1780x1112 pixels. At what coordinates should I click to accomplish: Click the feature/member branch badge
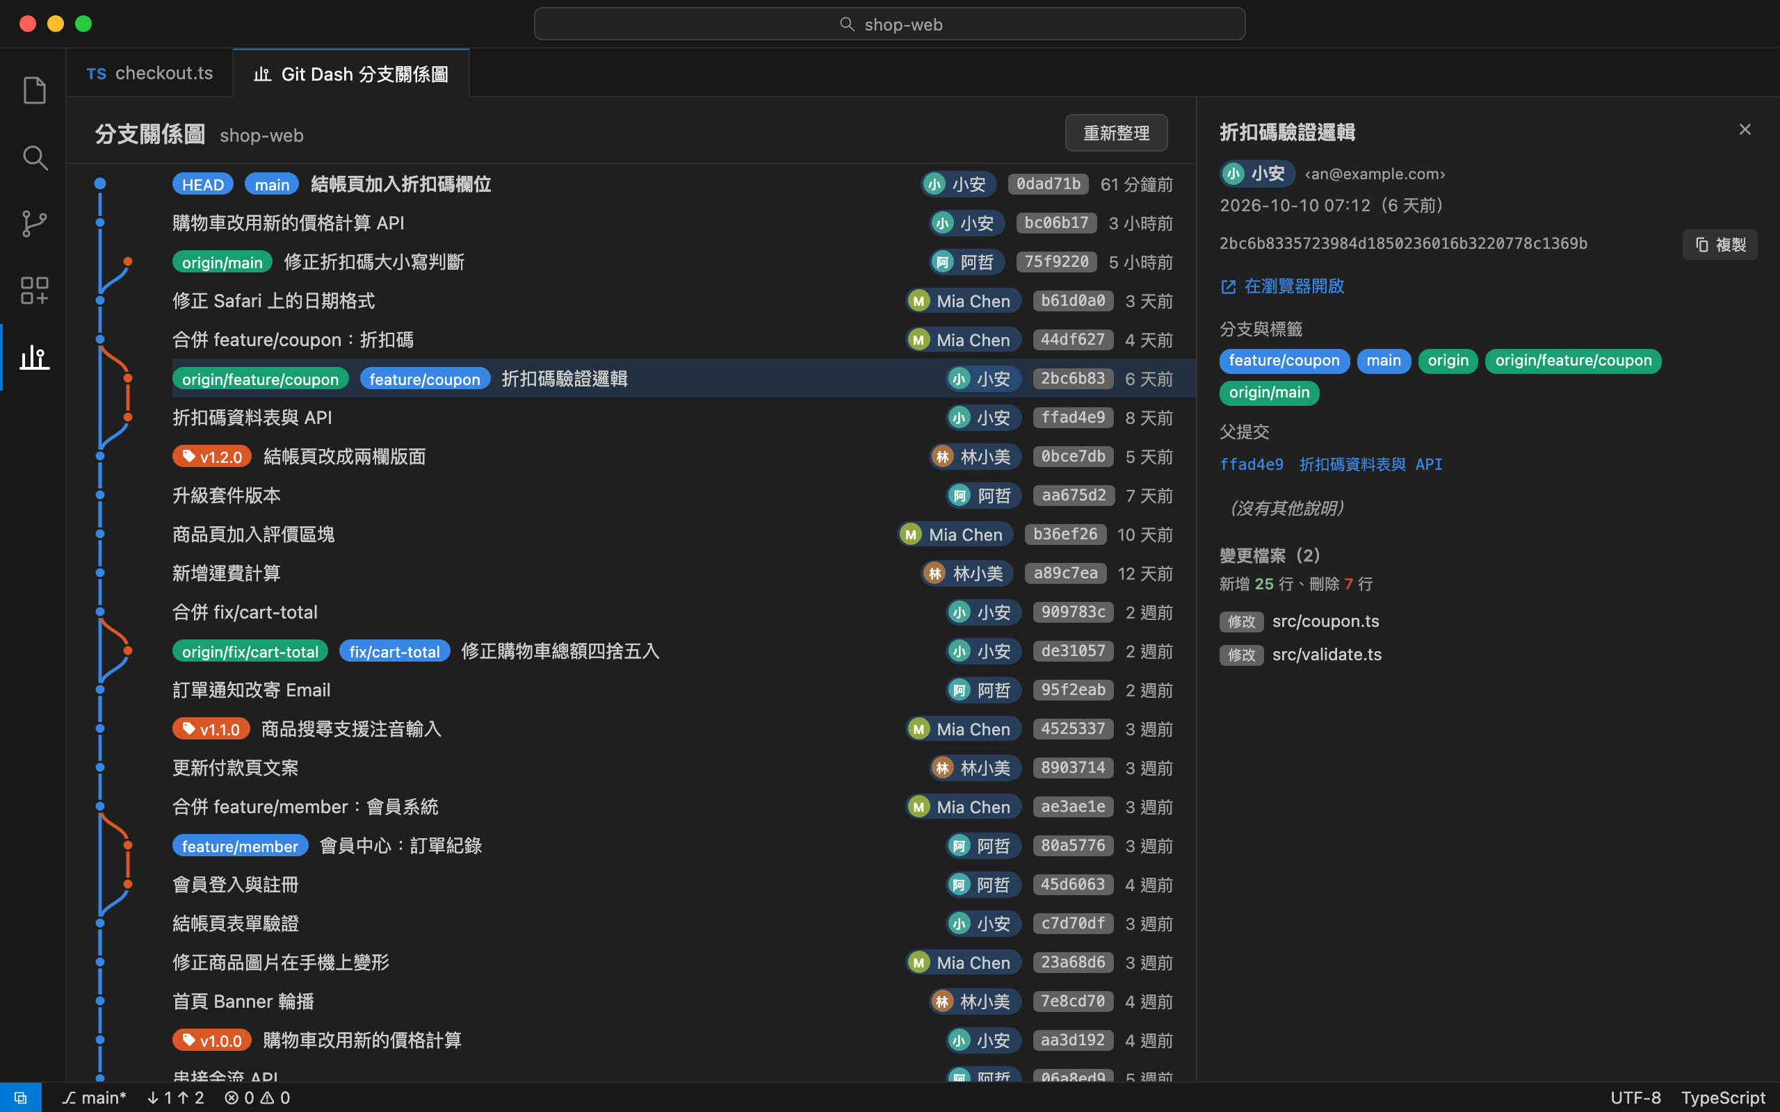click(240, 847)
